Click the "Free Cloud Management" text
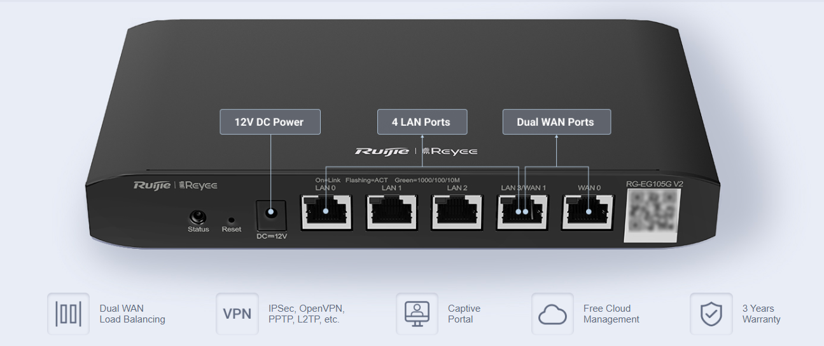The image size is (824, 346). (611, 314)
